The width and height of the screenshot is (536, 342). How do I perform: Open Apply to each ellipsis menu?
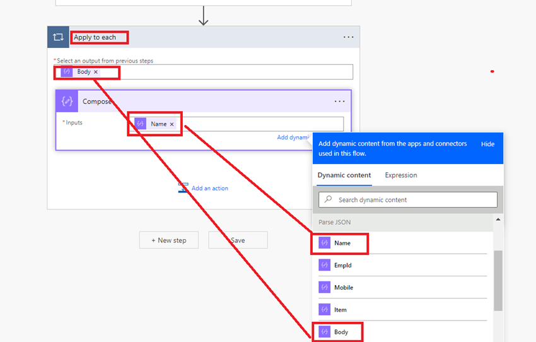pos(348,37)
